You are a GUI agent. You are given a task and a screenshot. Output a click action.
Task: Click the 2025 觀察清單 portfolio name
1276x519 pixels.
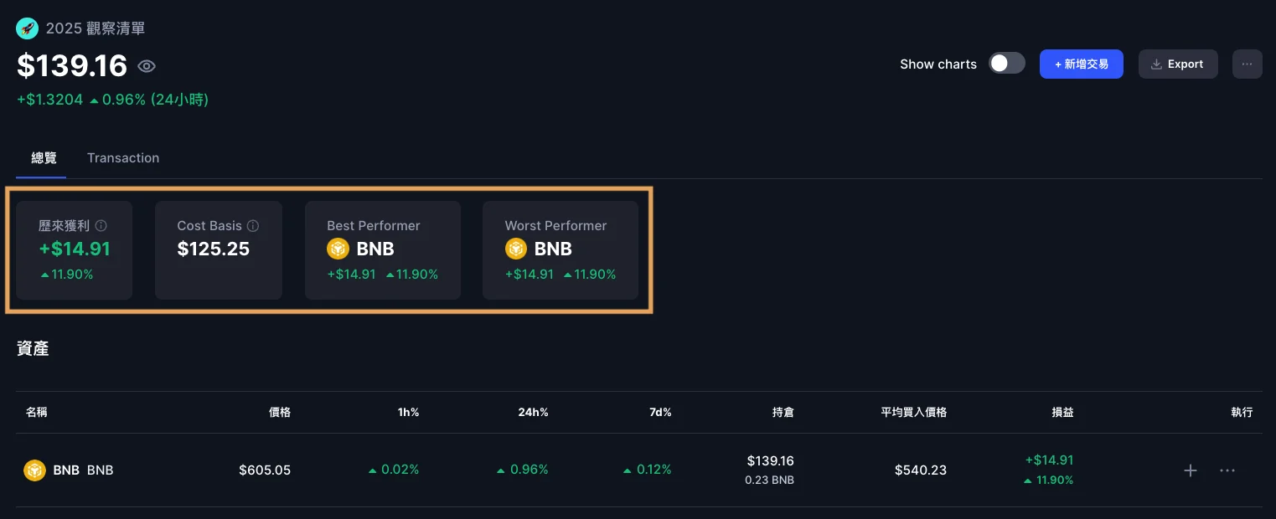click(x=96, y=28)
